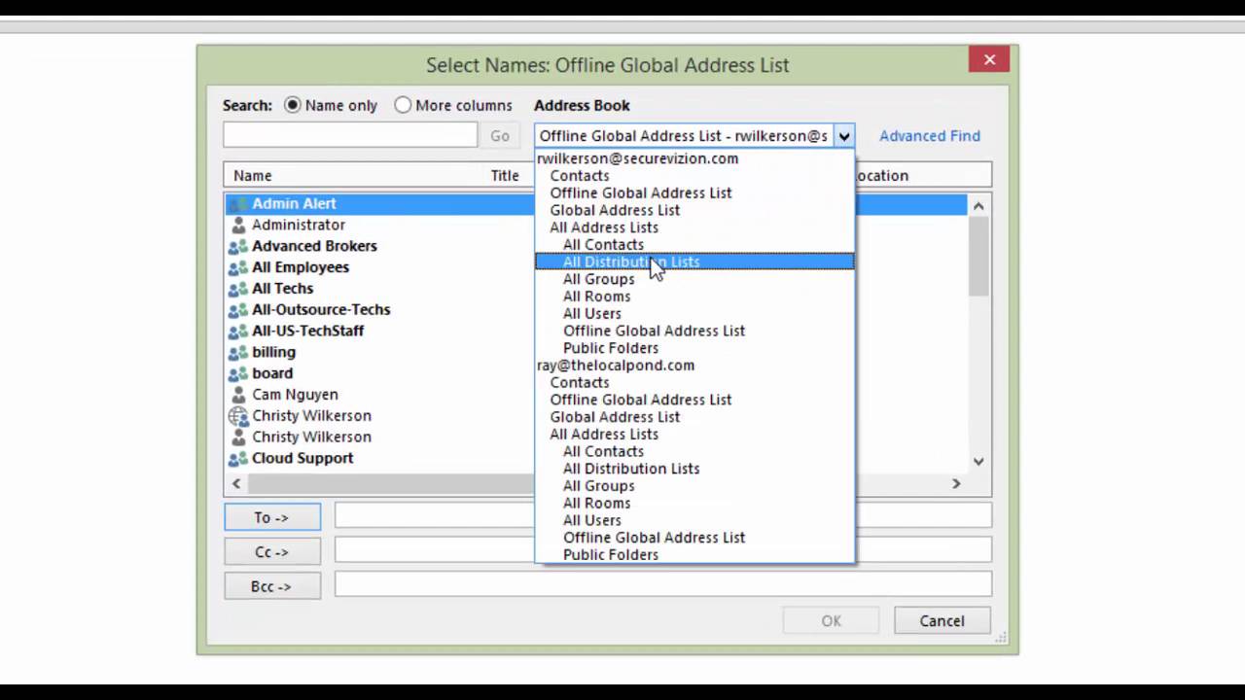Choose All Groups under rwilkerson@securevizion.com

(598, 279)
